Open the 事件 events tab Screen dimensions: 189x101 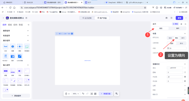point(178,28)
